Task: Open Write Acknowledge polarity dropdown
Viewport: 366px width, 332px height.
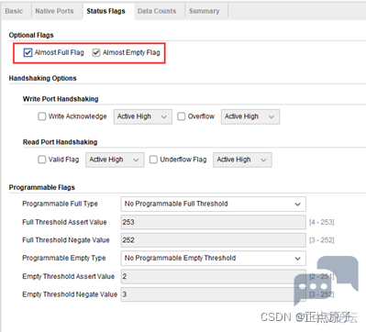Action: [x=143, y=116]
